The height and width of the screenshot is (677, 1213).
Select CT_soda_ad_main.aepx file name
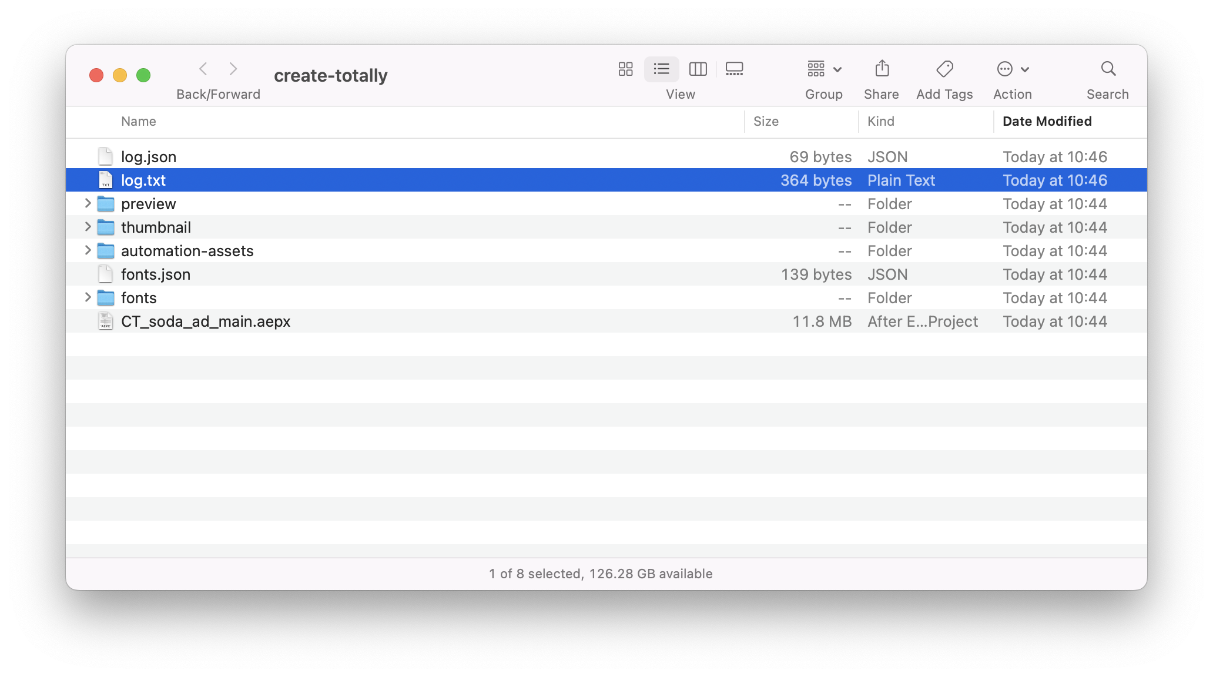coord(206,321)
